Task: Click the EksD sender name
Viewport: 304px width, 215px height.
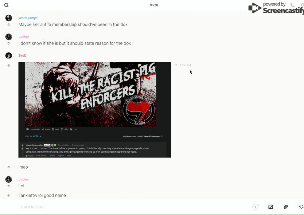Action: (22, 56)
